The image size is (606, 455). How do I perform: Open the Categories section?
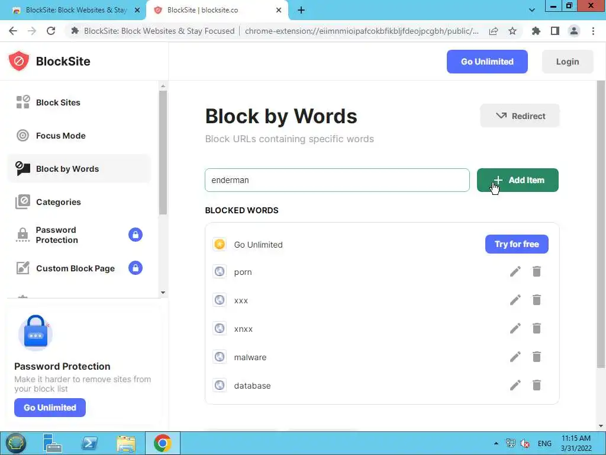79,202
